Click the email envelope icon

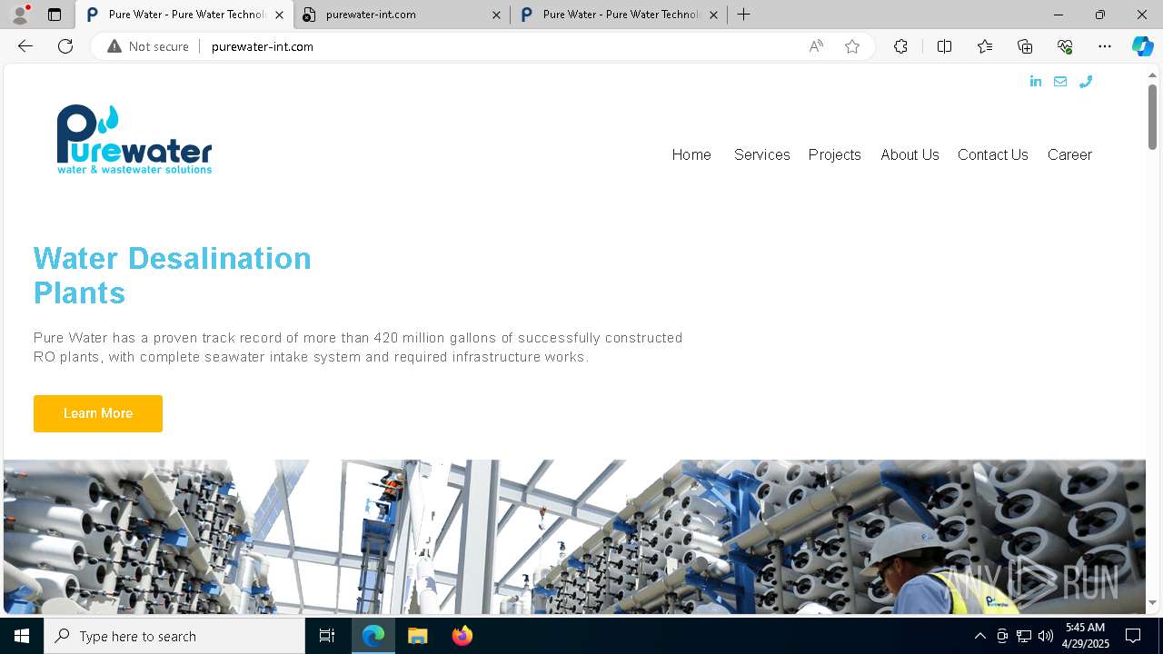1060,82
